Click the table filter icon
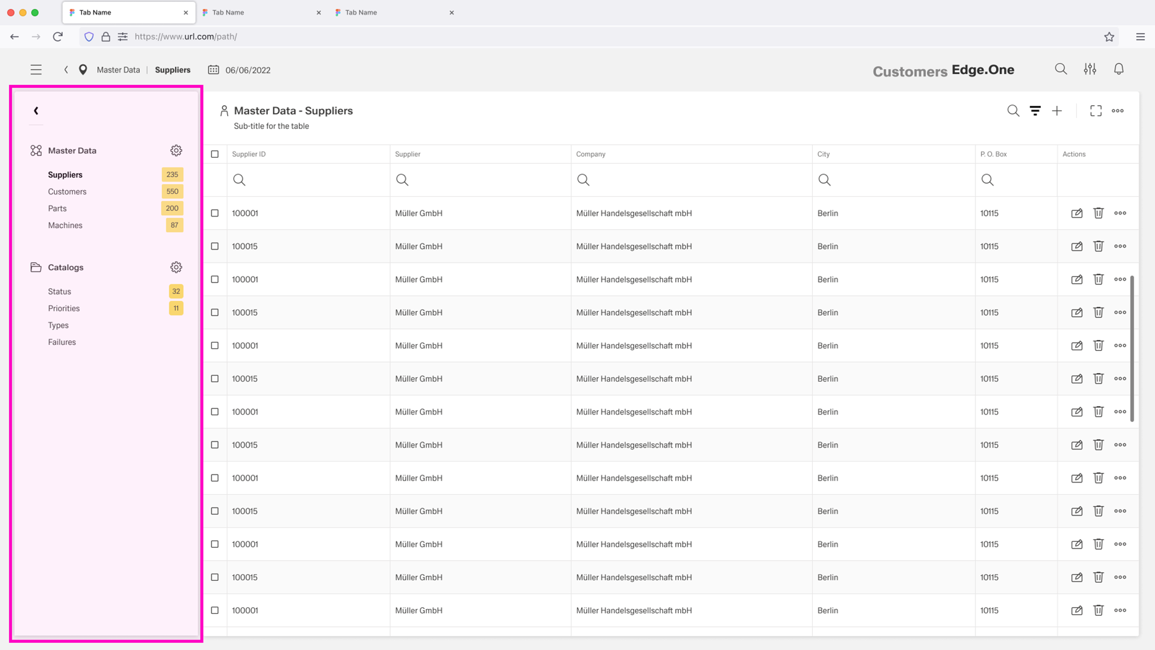This screenshot has width=1155, height=650. 1035,111
